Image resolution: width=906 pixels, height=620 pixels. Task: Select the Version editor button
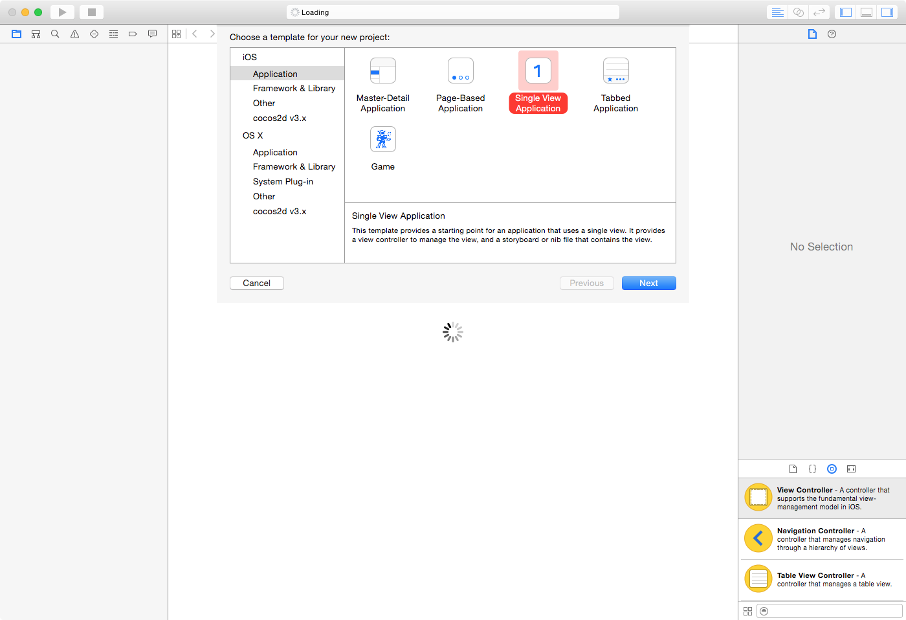pyautogui.click(x=819, y=12)
